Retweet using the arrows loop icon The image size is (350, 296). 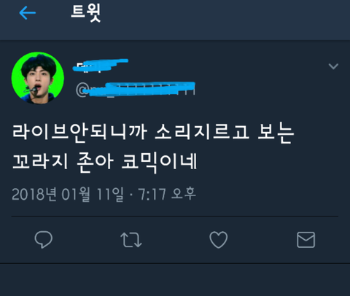coord(131,240)
